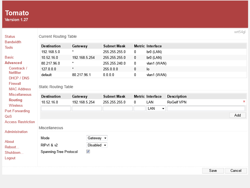The image size is (250, 188).
Task: Go to the Bandwidth page
Action: coord(13,42)
